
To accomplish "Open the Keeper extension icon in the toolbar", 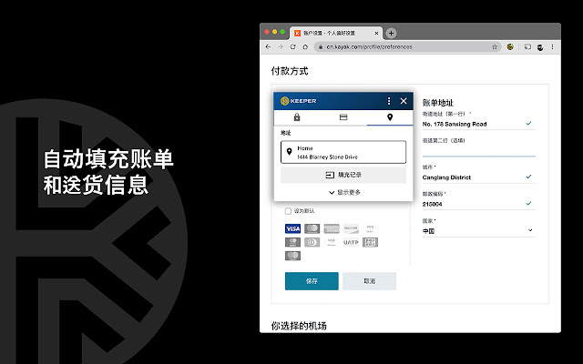I will [510, 46].
